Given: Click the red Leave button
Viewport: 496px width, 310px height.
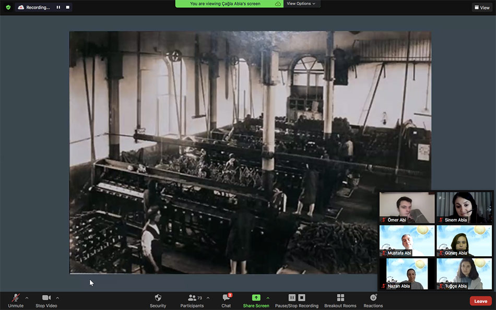Looking at the screenshot, I should [x=480, y=301].
